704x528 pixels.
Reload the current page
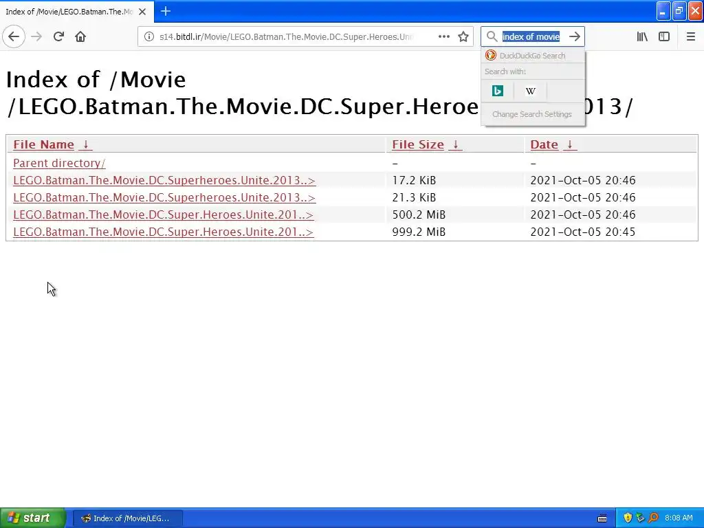click(x=58, y=36)
